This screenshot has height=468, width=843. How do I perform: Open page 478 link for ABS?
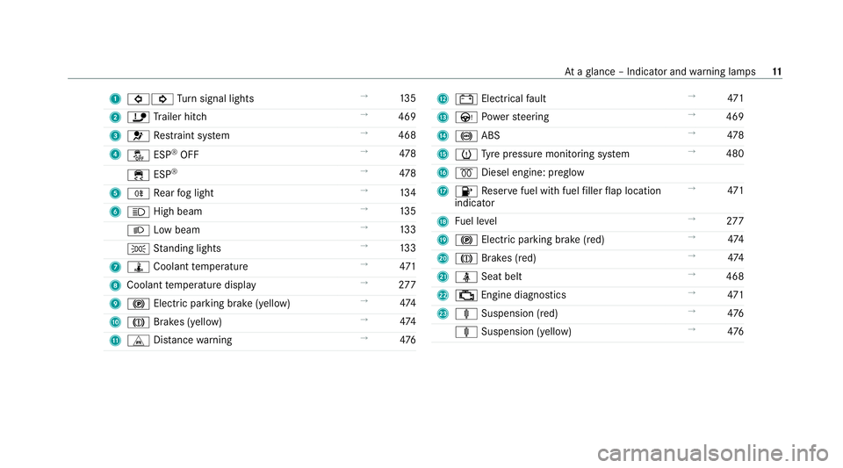(735, 135)
